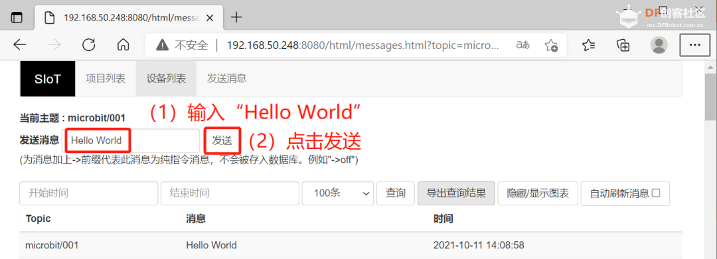Go to the browser home page
The width and height of the screenshot is (717, 259).
point(123,44)
